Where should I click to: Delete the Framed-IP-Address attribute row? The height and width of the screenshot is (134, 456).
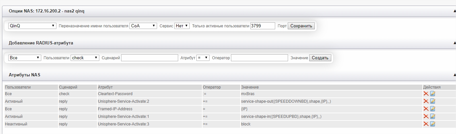click(x=426, y=109)
